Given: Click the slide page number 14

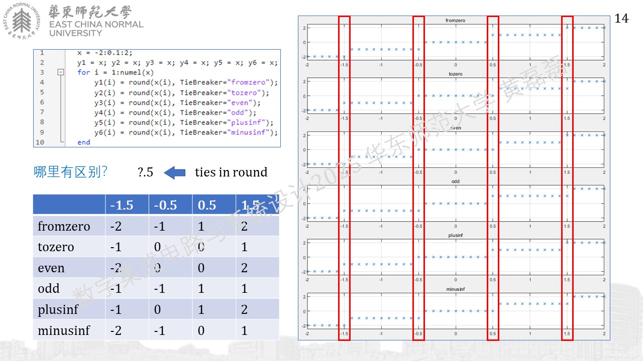Looking at the screenshot, I should pos(621,19).
